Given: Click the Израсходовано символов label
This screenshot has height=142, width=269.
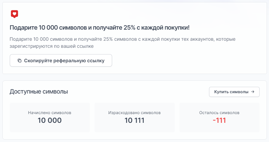Looking at the screenshot, I should pos(134,113).
